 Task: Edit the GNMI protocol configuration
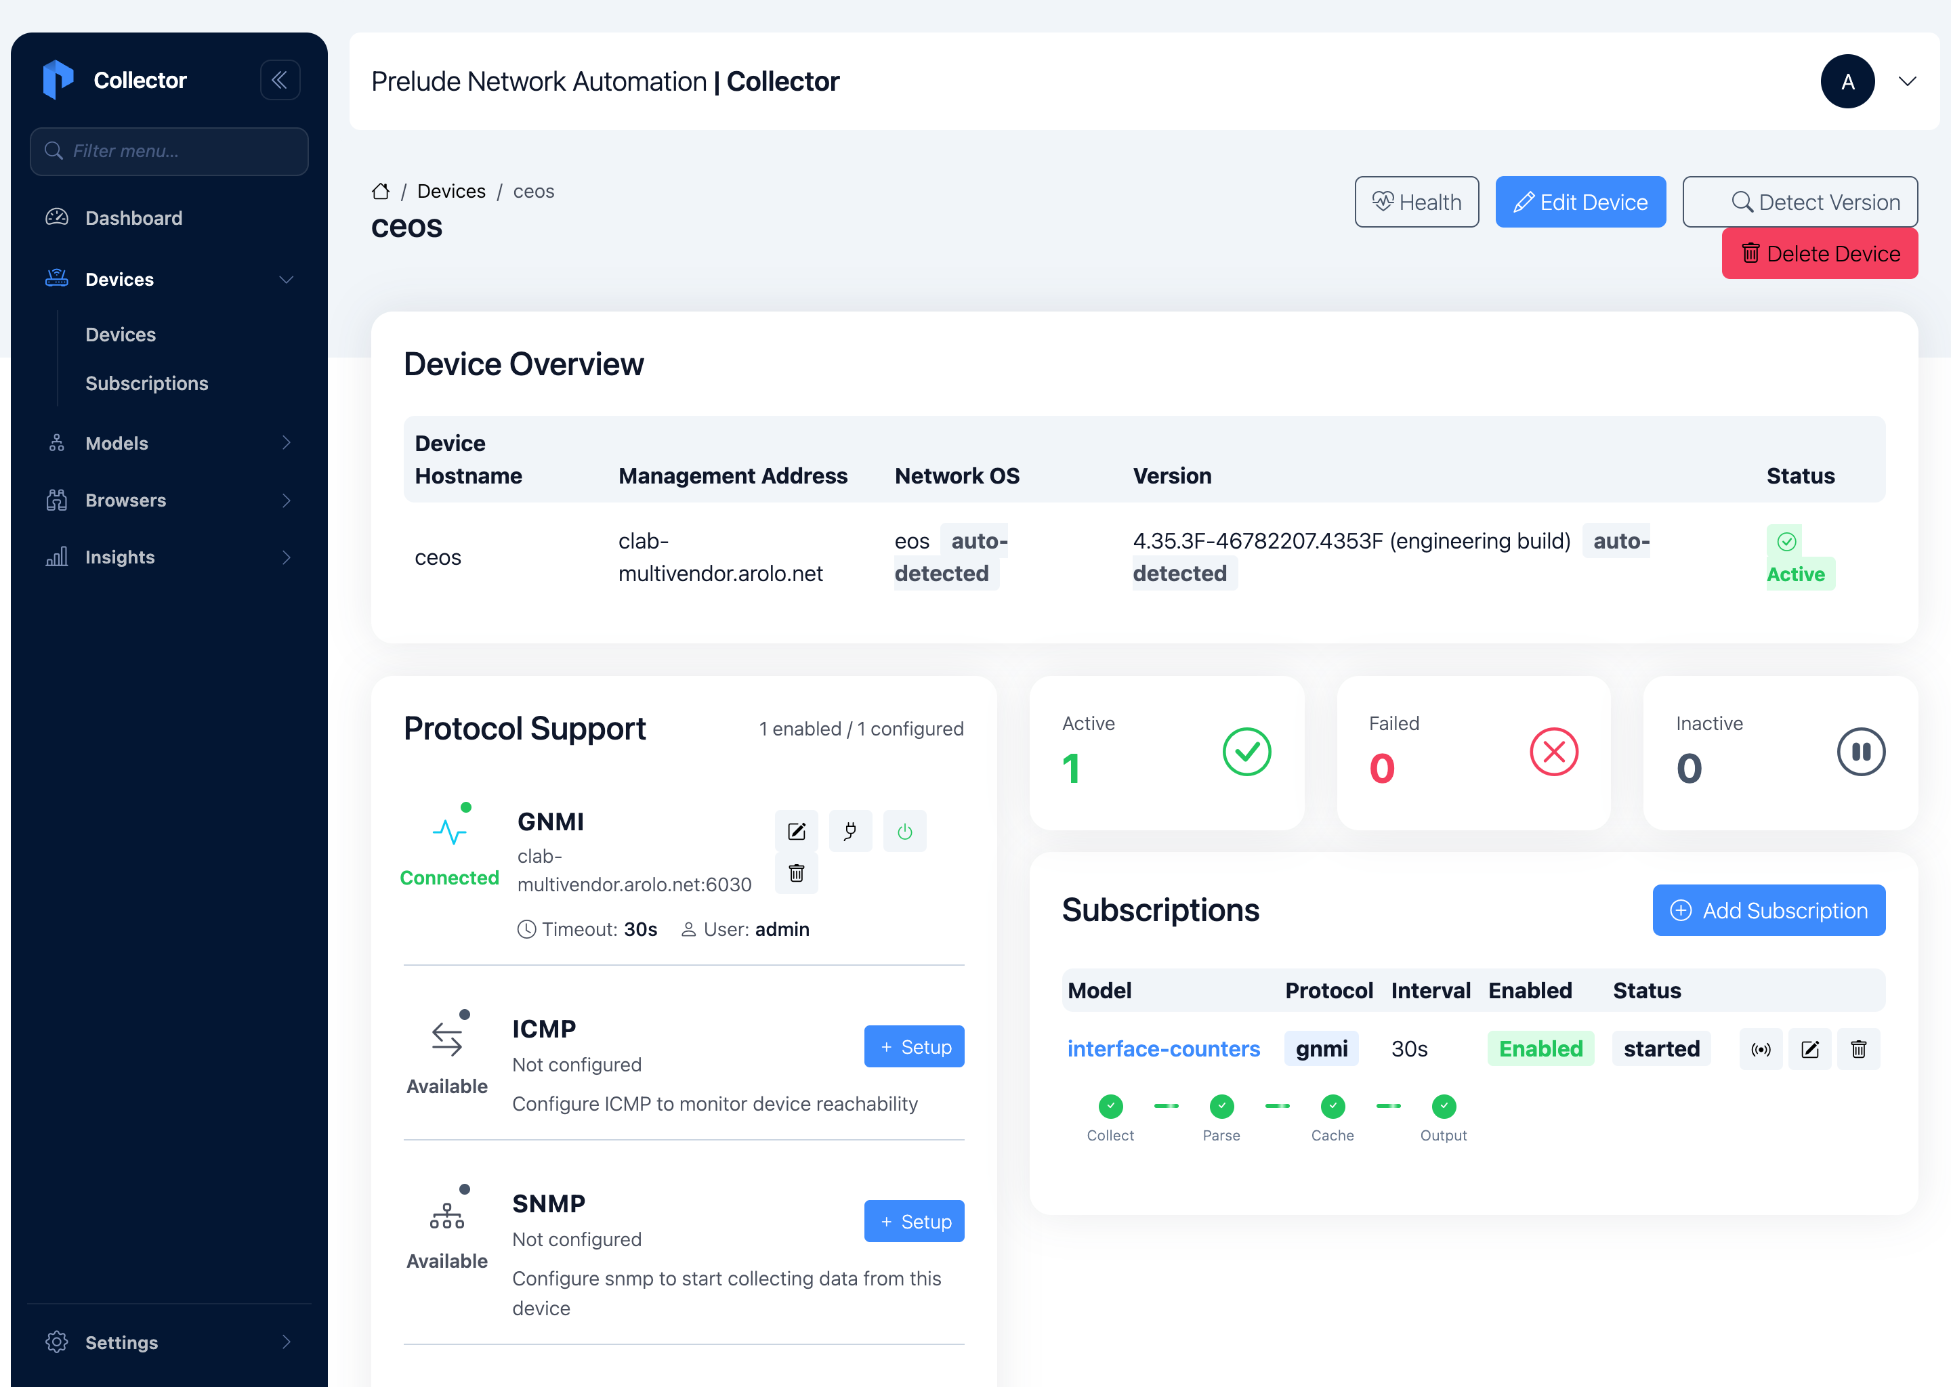pos(796,831)
